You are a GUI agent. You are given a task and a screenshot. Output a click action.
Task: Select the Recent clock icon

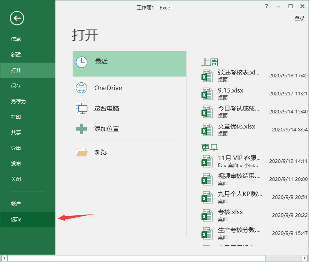coord(82,62)
